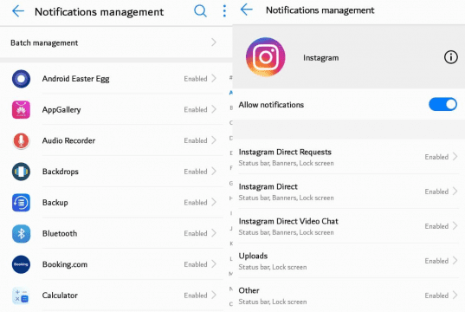Jump to letter A in index

point(230,93)
